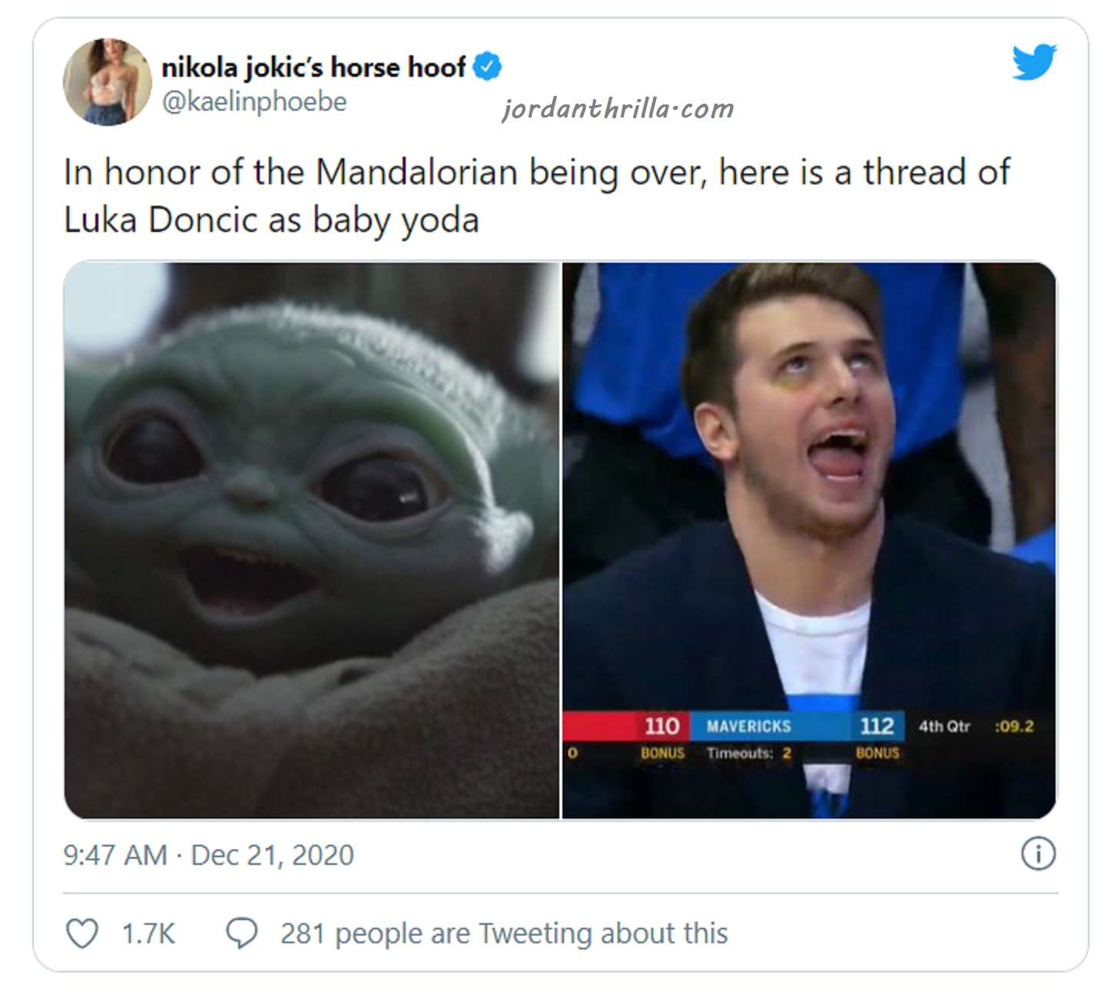Click the 9:47 AM timestamp

[x=115, y=855]
